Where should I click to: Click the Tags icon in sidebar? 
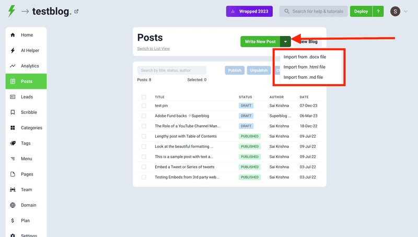(x=13, y=143)
